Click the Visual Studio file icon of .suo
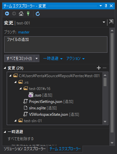 [31, 95]
